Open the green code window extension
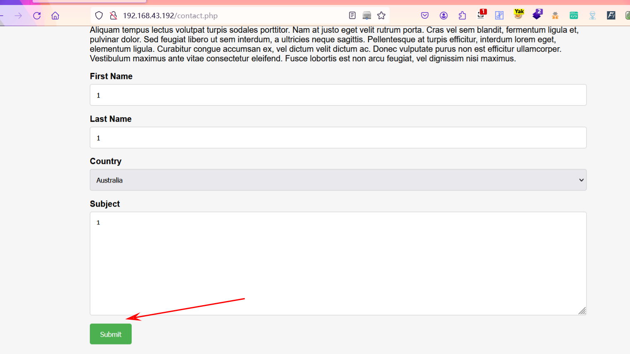 [574, 16]
